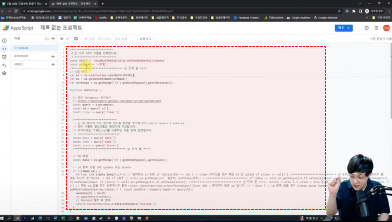Open the Extensions puzzle icon

[354, 11]
